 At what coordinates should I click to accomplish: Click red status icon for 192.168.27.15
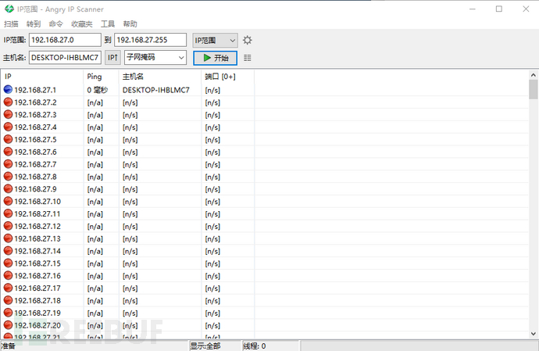(8, 263)
